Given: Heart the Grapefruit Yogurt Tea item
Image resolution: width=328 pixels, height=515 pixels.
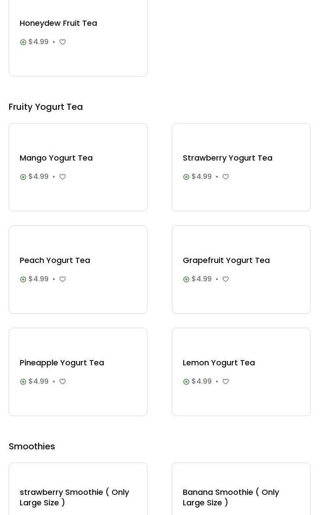Looking at the screenshot, I should tap(226, 280).
